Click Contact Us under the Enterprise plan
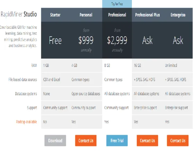The image size is (194, 153). pos(178,140)
